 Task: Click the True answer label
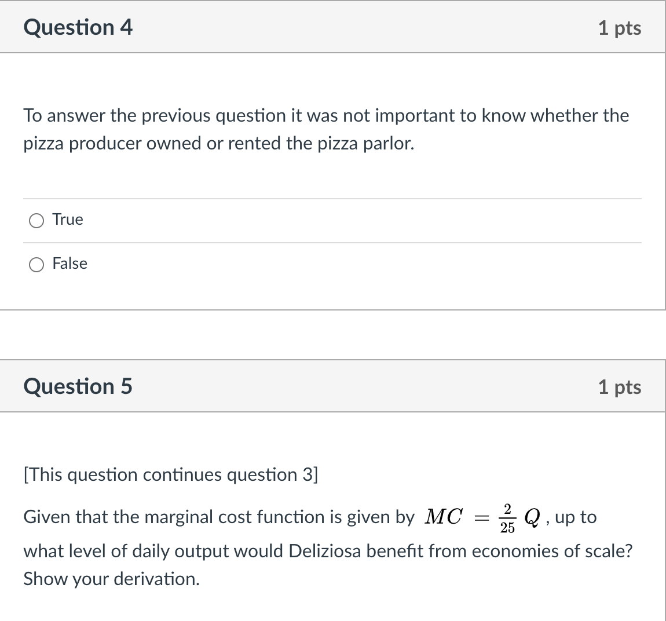point(67,220)
